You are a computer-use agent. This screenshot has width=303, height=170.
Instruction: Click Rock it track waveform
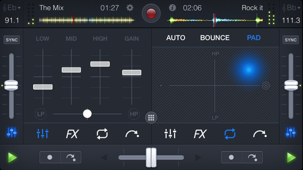point(215,20)
